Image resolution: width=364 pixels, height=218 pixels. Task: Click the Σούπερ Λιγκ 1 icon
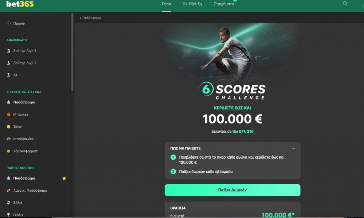coord(9,50)
